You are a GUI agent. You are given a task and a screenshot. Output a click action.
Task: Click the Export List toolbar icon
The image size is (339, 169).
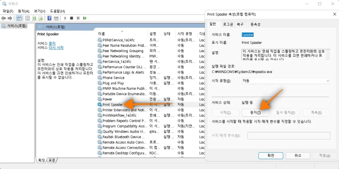coord(41,18)
